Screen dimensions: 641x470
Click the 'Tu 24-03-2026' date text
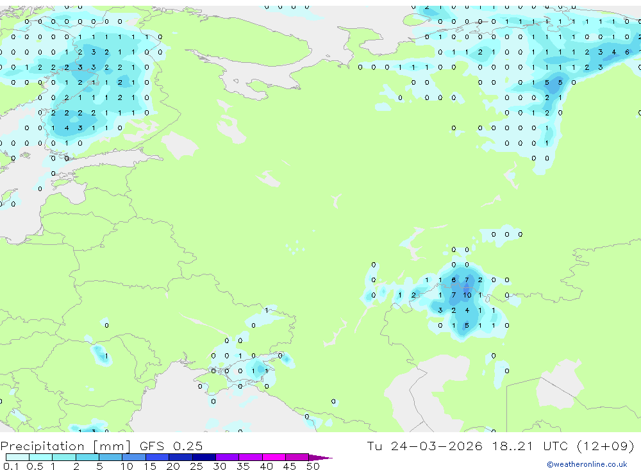click(x=425, y=446)
